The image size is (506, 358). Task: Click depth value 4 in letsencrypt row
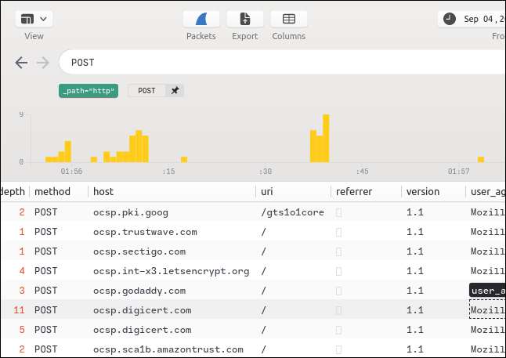click(22, 271)
